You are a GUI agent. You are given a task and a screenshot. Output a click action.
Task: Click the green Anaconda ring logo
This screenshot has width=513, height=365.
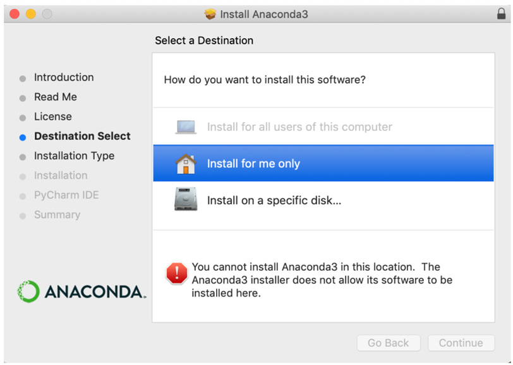click(28, 291)
